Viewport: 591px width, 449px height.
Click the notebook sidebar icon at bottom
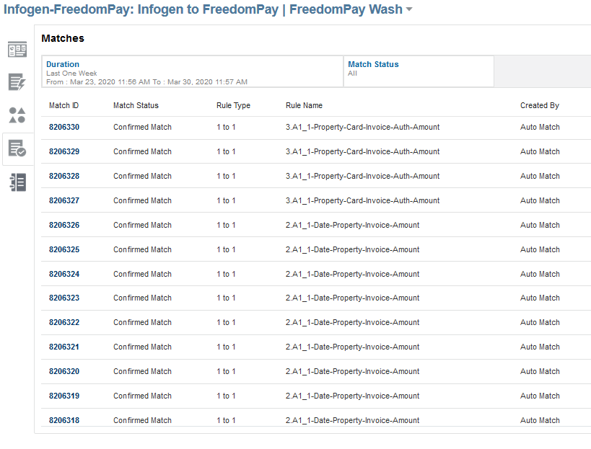(x=17, y=182)
